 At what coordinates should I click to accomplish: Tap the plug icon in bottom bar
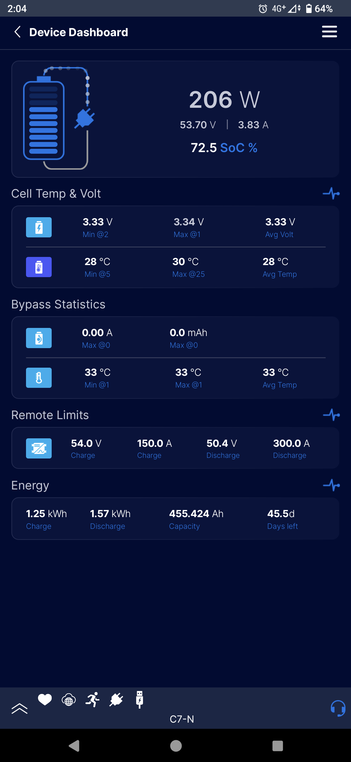click(116, 700)
